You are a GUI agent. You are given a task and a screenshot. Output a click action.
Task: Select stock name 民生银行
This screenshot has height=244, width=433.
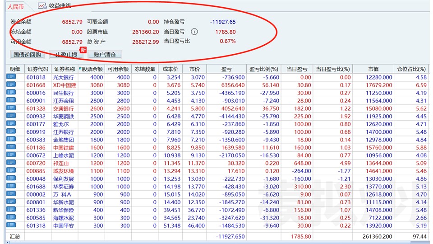[x=64, y=93]
